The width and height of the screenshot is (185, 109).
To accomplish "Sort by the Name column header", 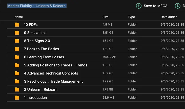I will (19, 17).
